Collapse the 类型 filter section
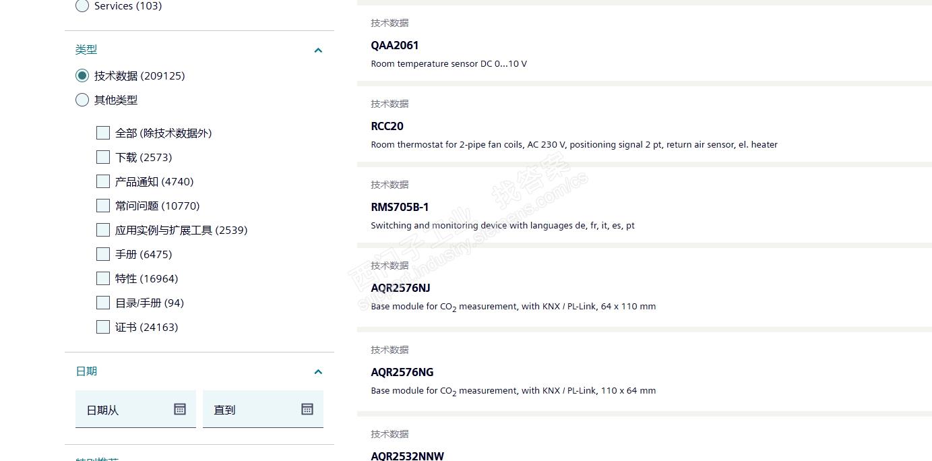 tap(318, 50)
